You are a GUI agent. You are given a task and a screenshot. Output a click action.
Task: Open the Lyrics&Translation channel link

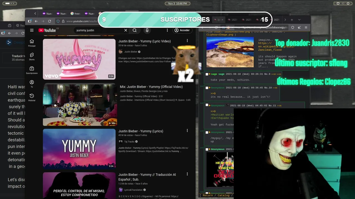click(133, 190)
